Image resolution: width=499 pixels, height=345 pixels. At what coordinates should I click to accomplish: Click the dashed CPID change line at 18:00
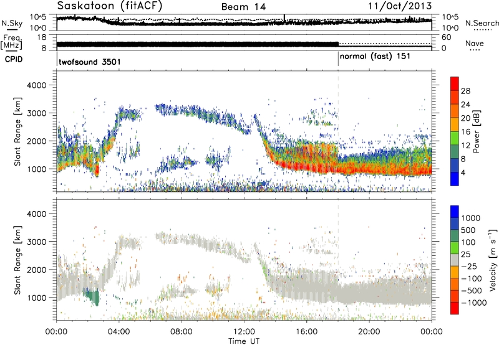click(338, 131)
